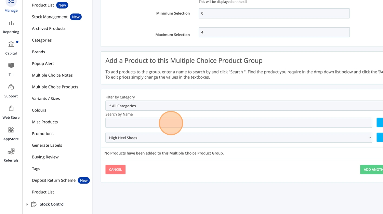Expand the Stock Control tree arrow
Screen dimensions: 383x214
(x=27, y=204)
